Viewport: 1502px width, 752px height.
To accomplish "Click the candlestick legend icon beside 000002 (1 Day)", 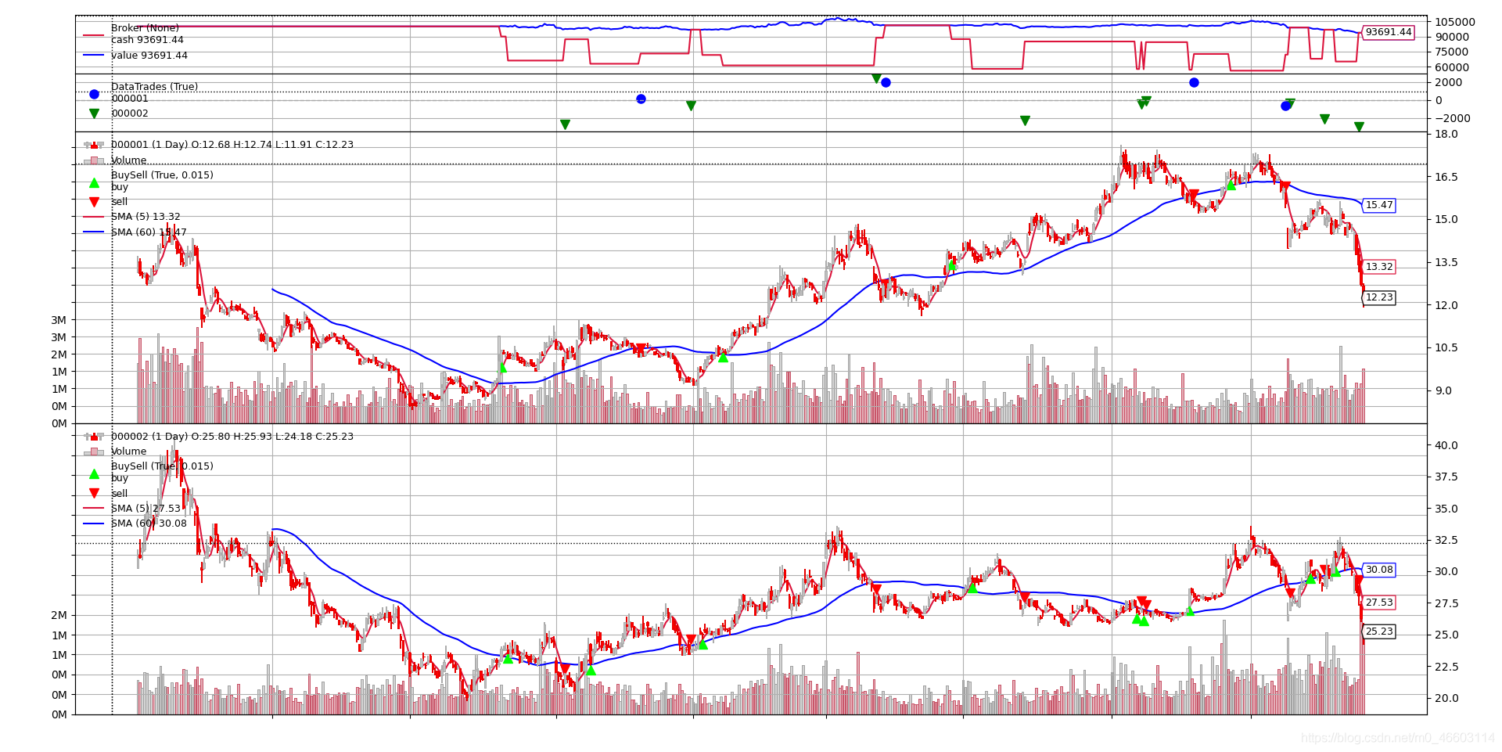I will click(94, 437).
